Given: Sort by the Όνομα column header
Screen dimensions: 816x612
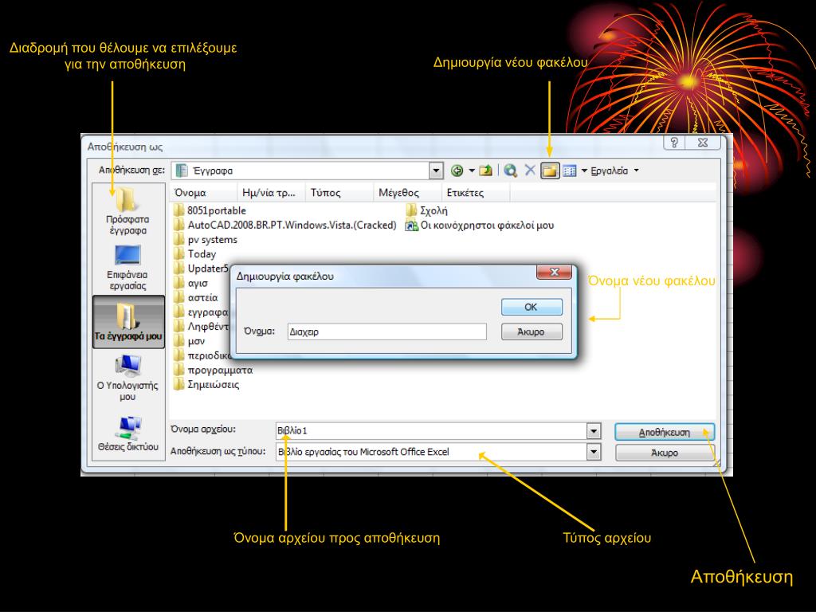Looking at the screenshot, I should pyautogui.click(x=203, y=193).
